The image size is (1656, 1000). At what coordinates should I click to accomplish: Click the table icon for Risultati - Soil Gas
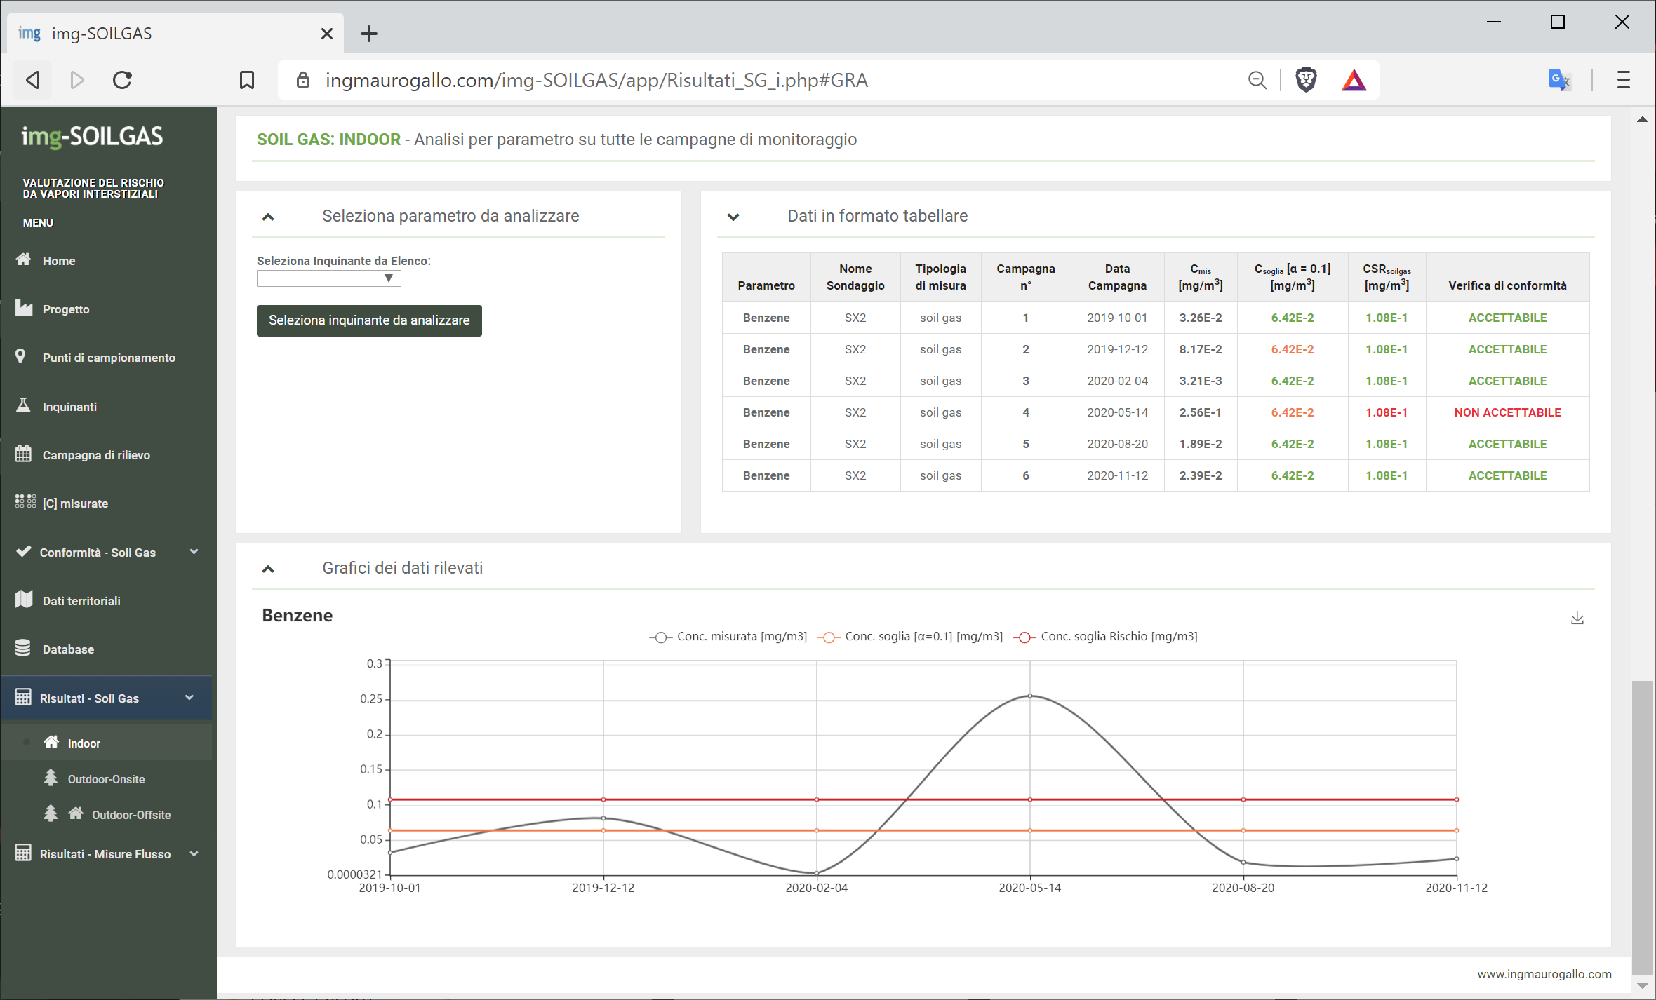(23, 697)
